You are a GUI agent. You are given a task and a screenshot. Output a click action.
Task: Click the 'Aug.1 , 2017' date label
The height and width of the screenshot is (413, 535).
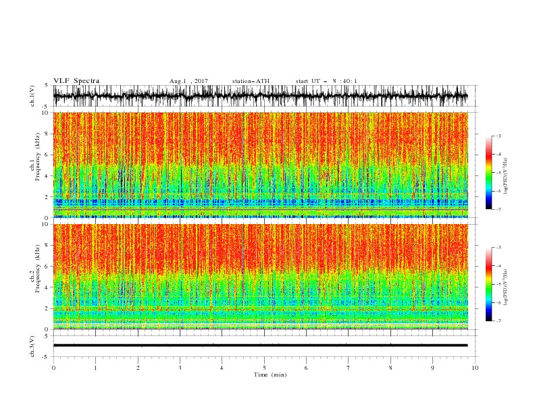point(188,81)
